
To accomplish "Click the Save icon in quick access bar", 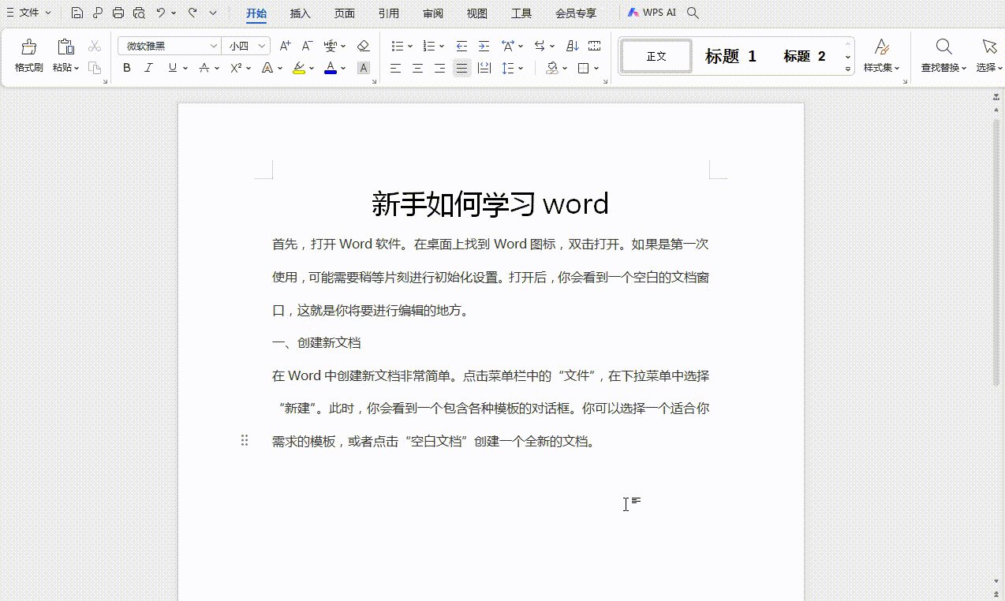I will tap(77, 13).
